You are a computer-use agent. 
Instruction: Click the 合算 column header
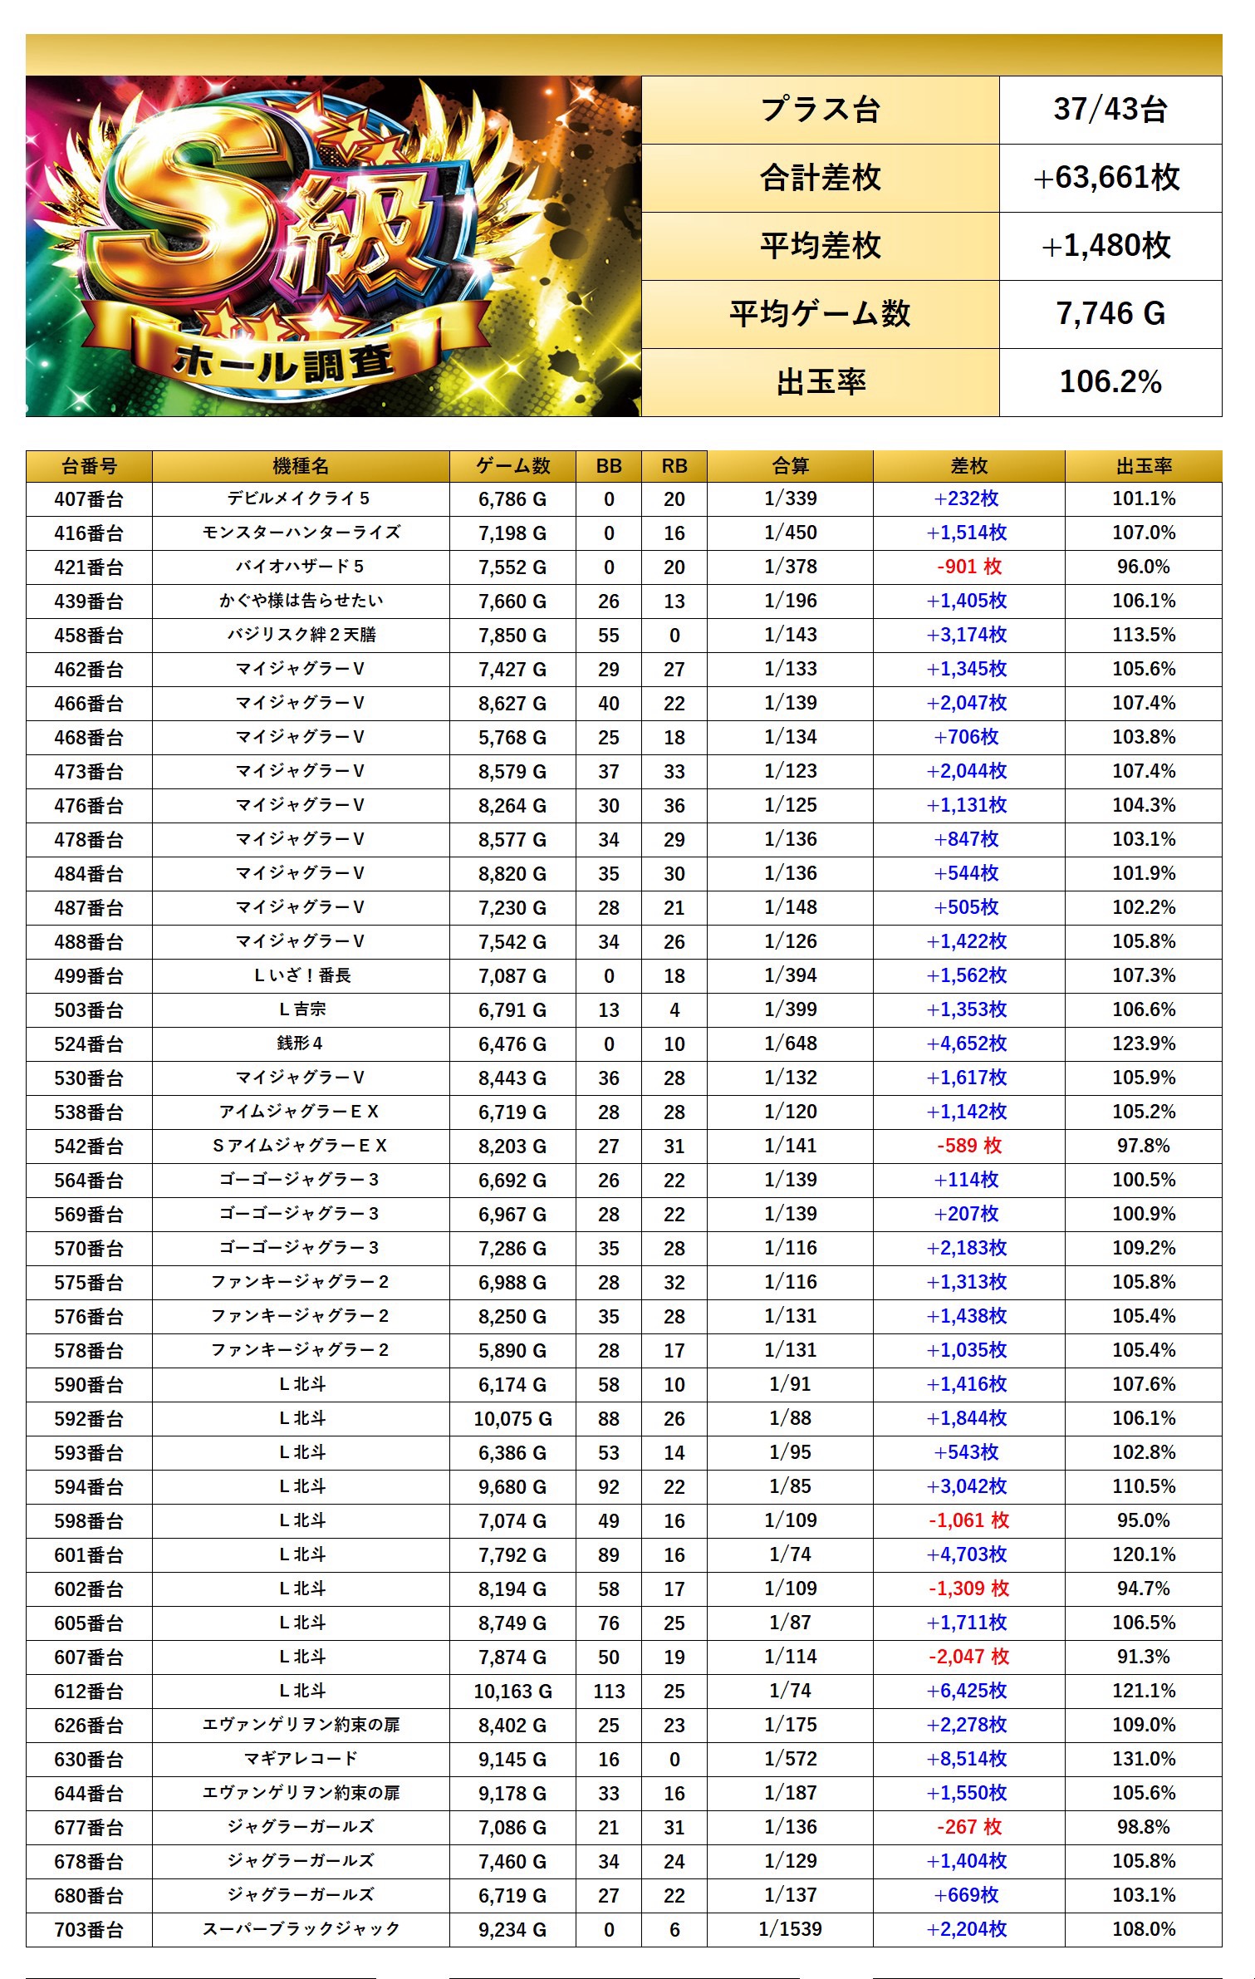coord(790,466)
